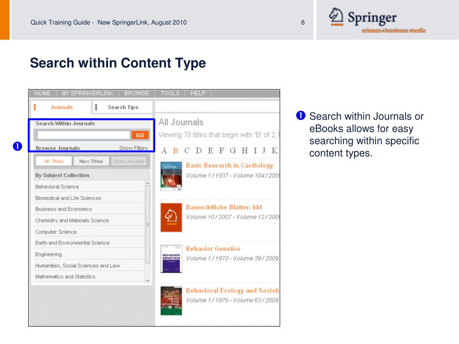Open the Behavior Genetics journal link

213,249
